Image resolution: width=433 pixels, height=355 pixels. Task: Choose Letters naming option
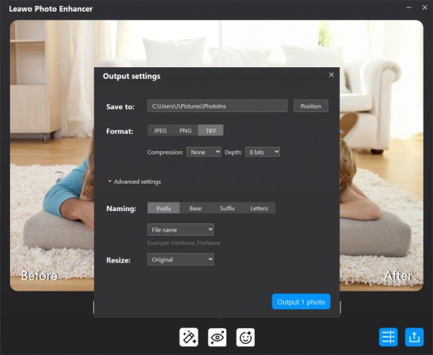[259, 208]
